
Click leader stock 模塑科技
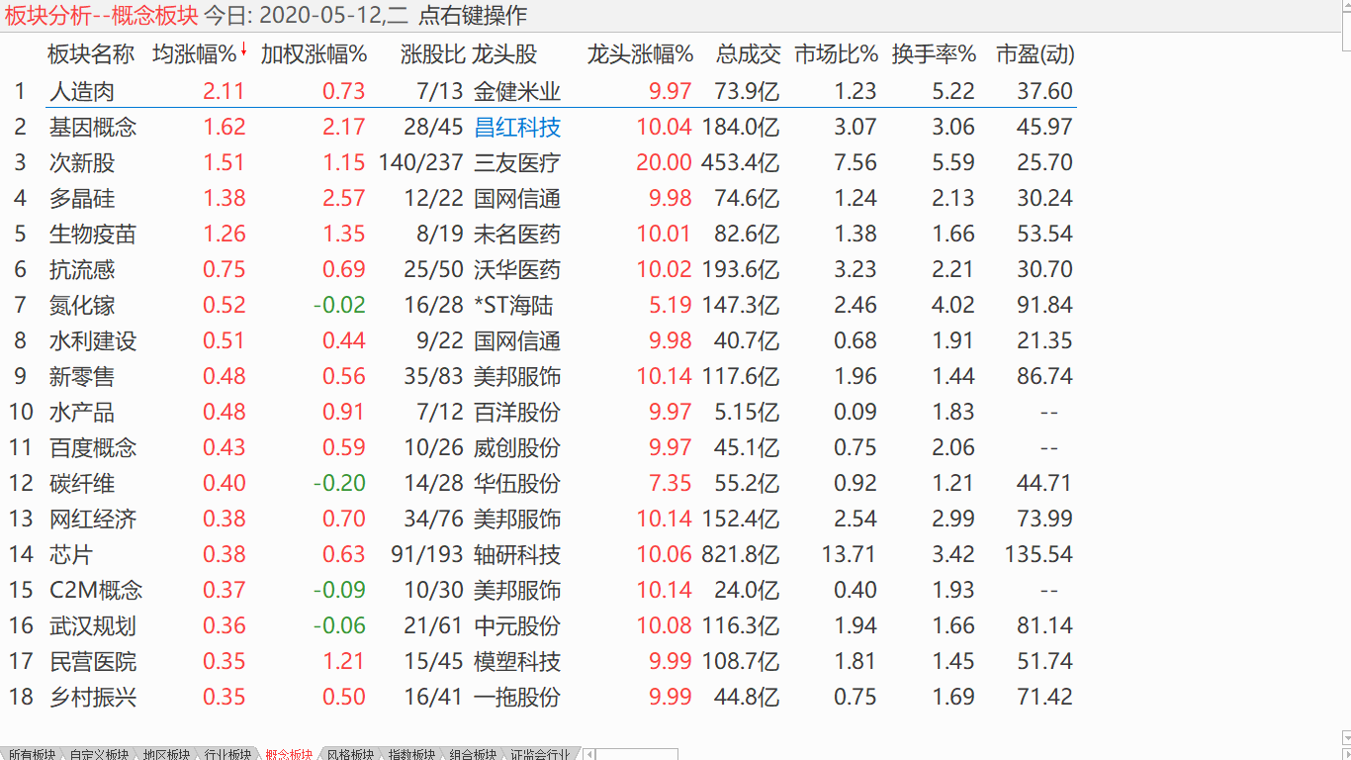(x=517, y=661)
